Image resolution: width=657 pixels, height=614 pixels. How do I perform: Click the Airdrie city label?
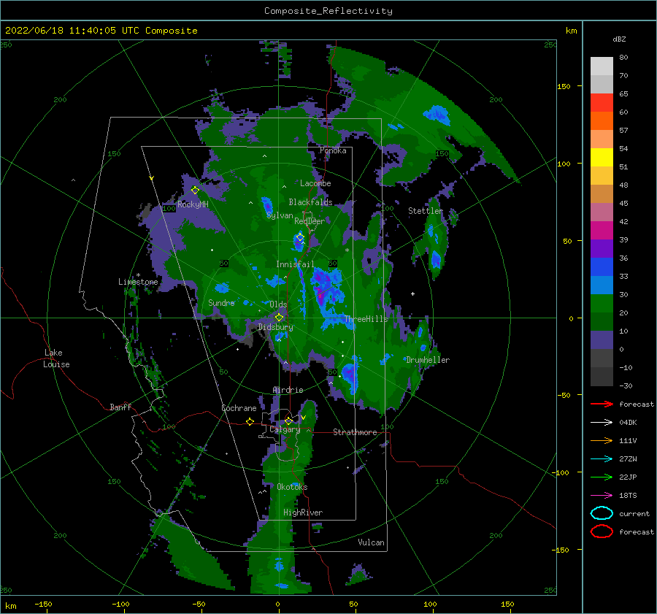click(x=288, y=390)
